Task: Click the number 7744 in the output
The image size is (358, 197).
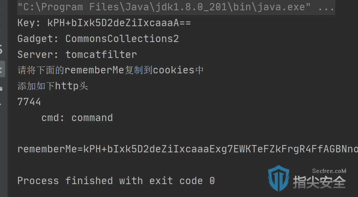Action: [x=29, y=102]
